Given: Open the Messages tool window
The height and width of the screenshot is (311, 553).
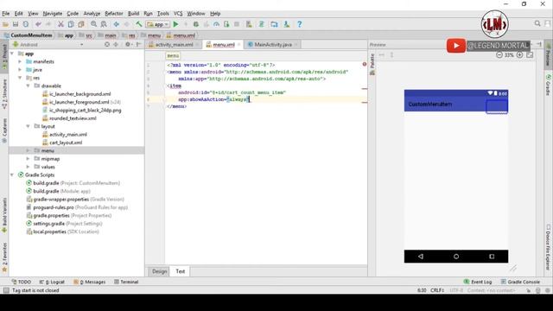Looking at the screenshot, I should [90, 282].
